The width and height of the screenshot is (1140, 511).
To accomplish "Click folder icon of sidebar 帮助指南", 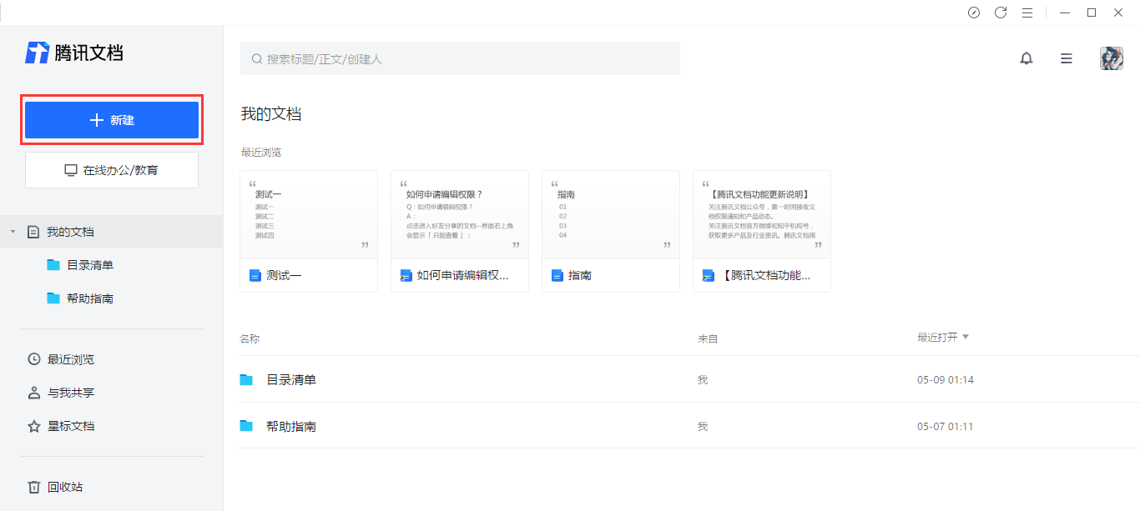I will coord(53,298).
